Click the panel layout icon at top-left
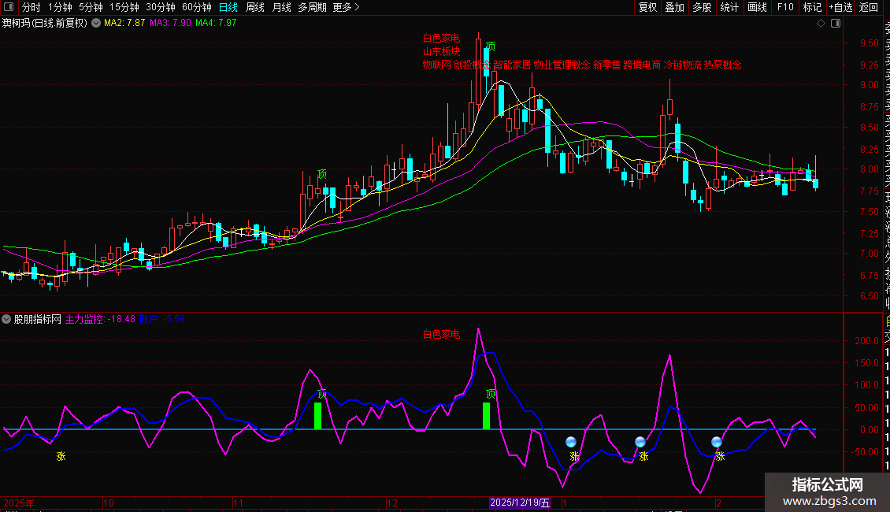This screenshot has width=890, height=512. (x=9, y=7)
